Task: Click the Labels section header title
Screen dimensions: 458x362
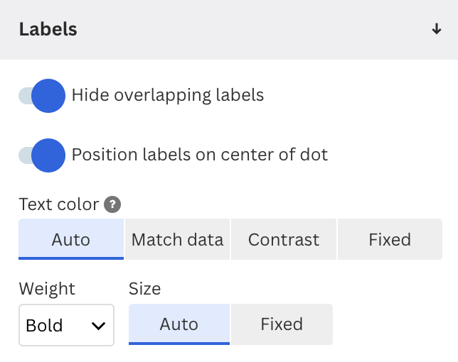Action: coord(48,29)
